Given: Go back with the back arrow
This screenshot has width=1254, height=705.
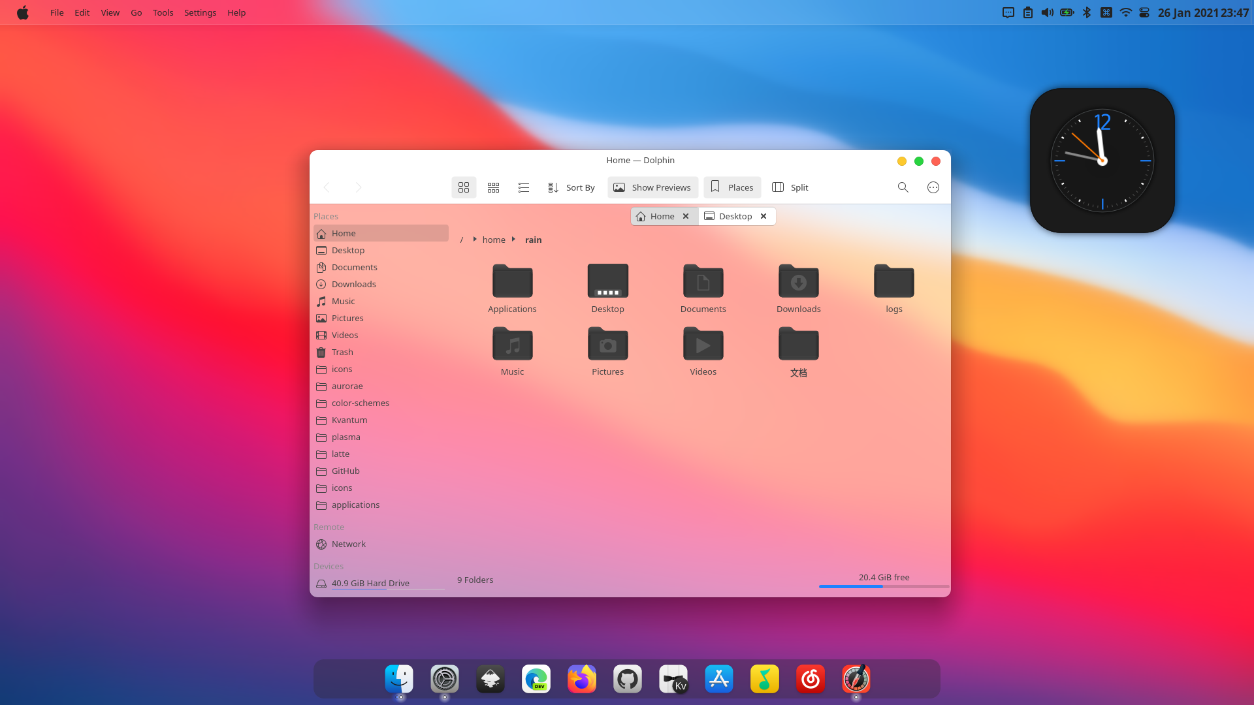Looking at the screenshot, I should click(x=327, y=187).
